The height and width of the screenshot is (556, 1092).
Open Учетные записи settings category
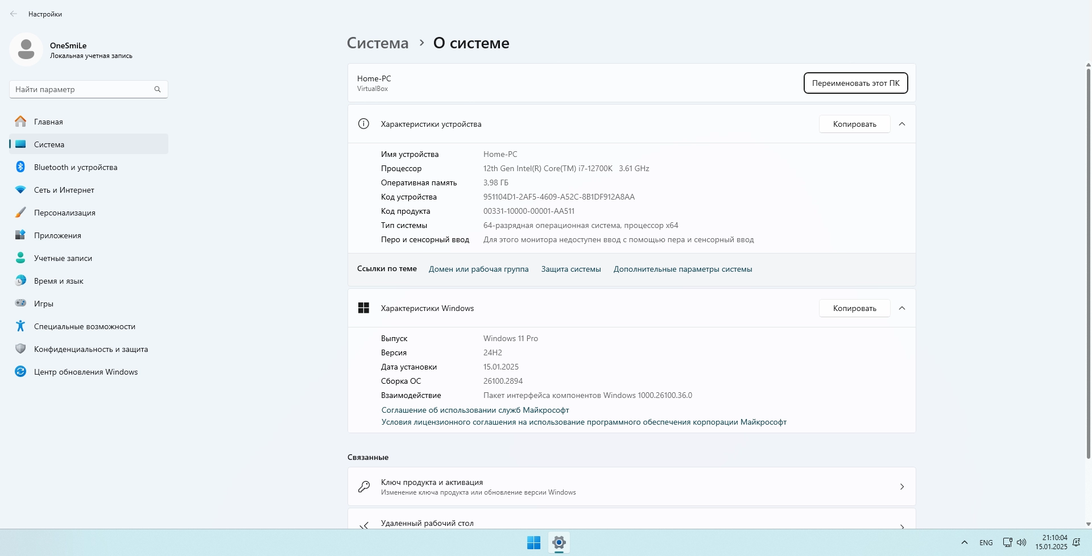point(89,258)
